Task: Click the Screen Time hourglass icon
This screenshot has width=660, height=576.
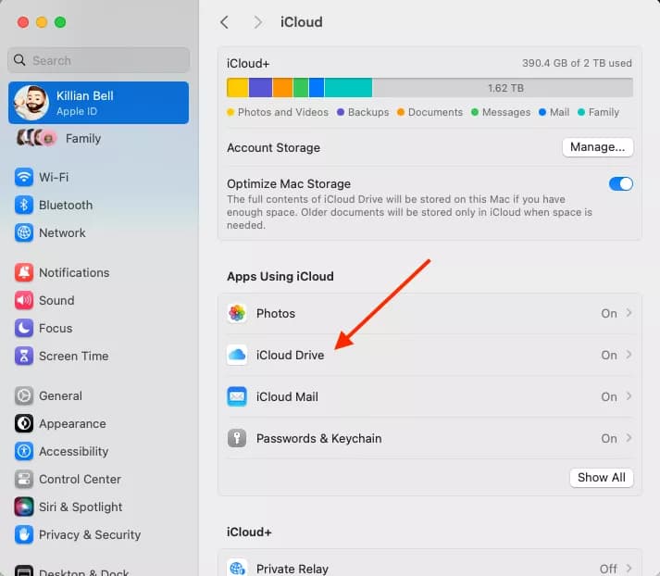Action: pos(24,356)
